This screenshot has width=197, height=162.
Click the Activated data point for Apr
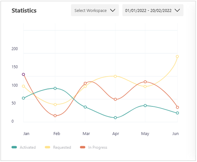click(x=115, y=118)
